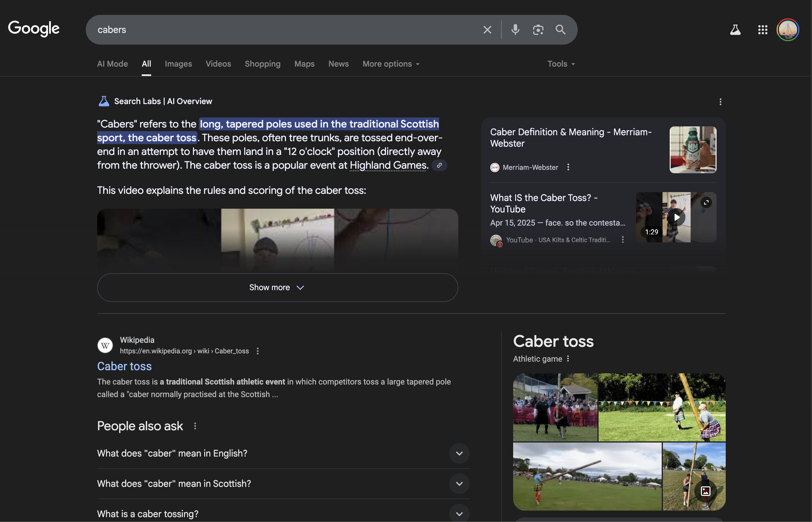Screen dimensions: 812x522
Task: Clear the search box with the X
Action: [487, 30]
